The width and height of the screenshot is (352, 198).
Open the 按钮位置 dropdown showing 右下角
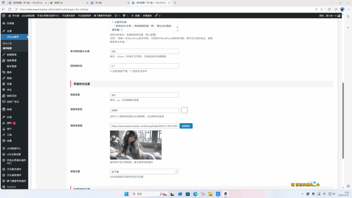coord(144,172)
